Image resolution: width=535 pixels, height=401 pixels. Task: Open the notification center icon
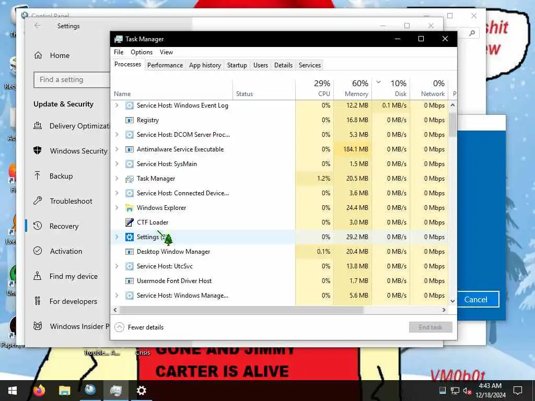click(x=518, y=391)
